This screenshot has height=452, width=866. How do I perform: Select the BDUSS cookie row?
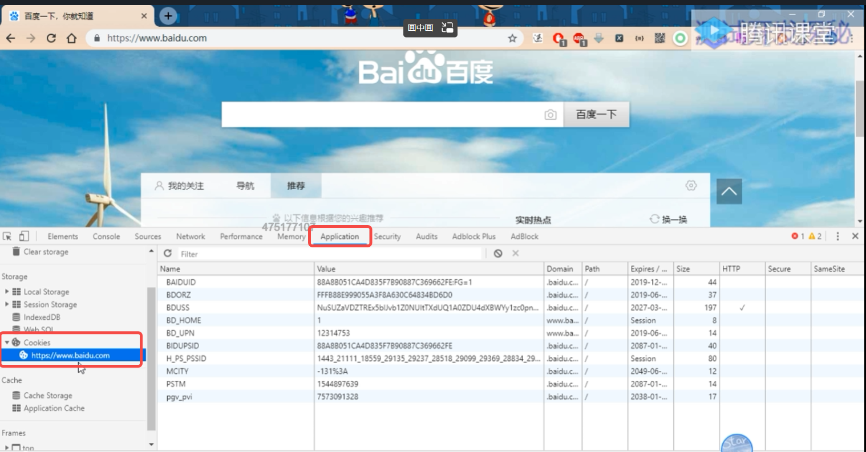(511, 307)
